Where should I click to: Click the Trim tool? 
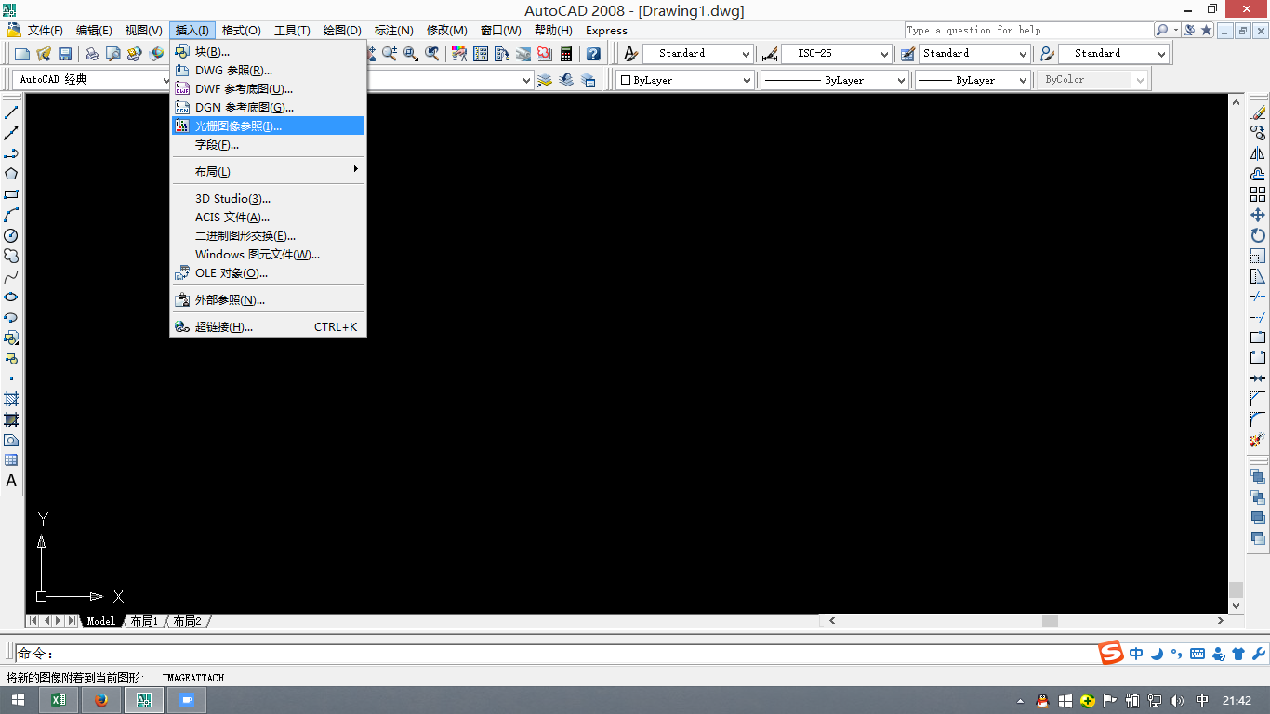[x=1258, y=297]
